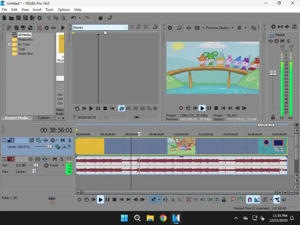Open the Preview (Auto) quality dropdown
300x225 pixels.
click(x=232, y=28)
